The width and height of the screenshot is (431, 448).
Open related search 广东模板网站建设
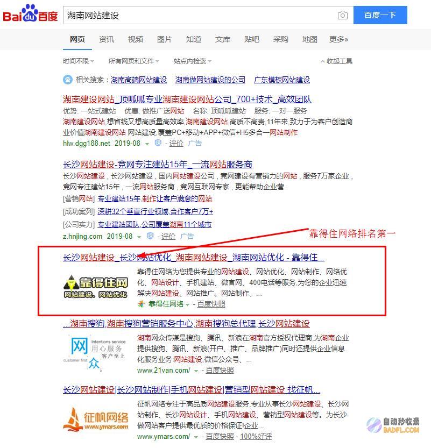point(282,80)
